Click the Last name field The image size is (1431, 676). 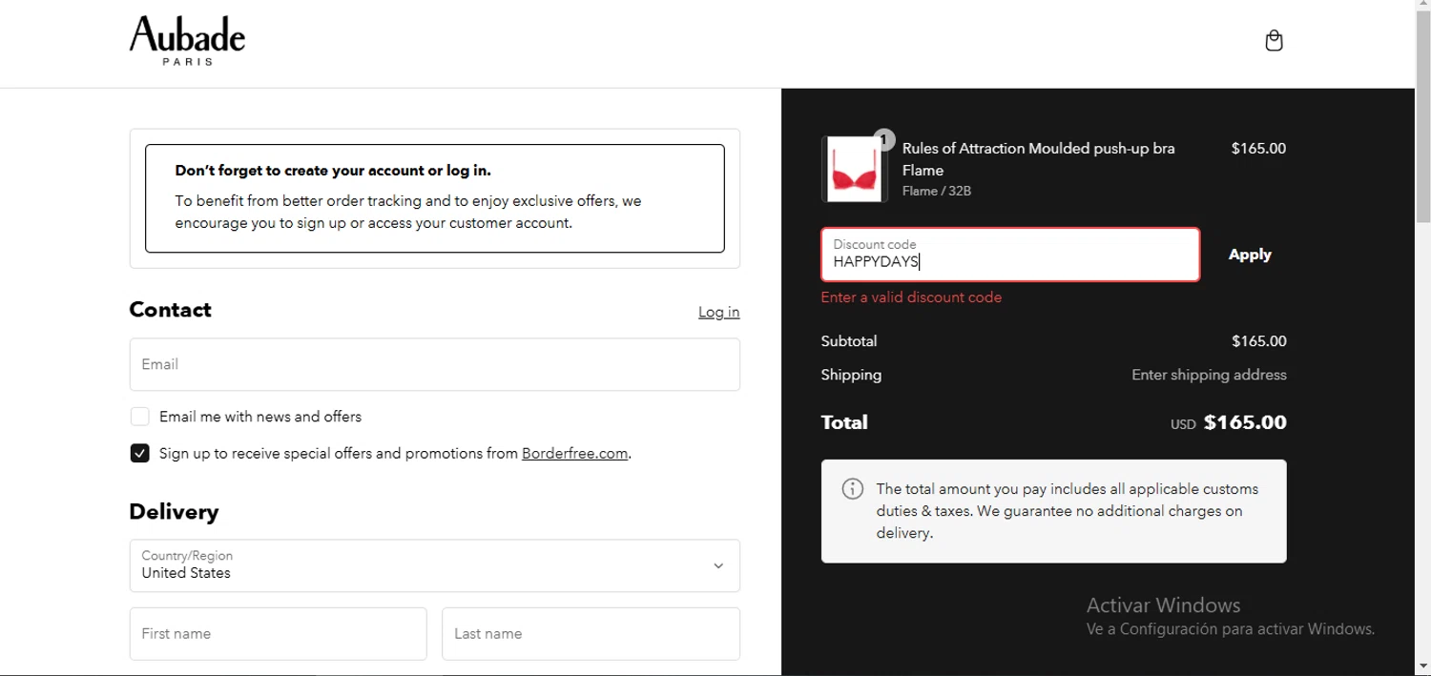click(x=591, y=634)
